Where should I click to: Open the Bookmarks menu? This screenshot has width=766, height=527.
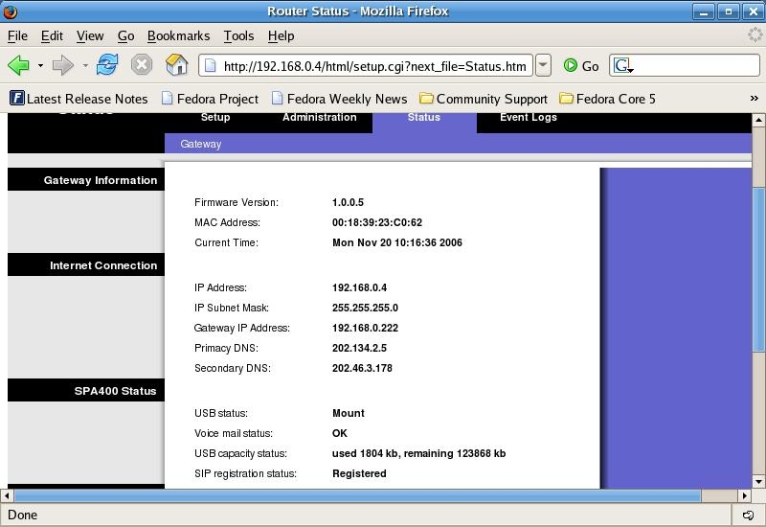tap(178, 35)
